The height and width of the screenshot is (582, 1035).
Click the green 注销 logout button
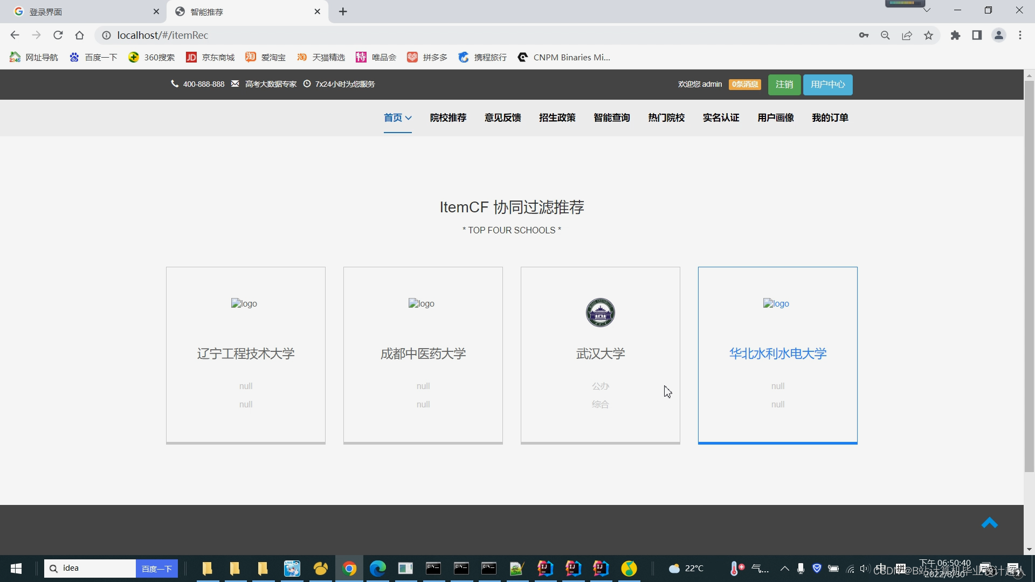pos(784,85)
